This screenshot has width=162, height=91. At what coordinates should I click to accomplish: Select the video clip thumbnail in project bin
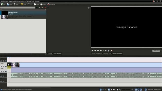[5, 17]
